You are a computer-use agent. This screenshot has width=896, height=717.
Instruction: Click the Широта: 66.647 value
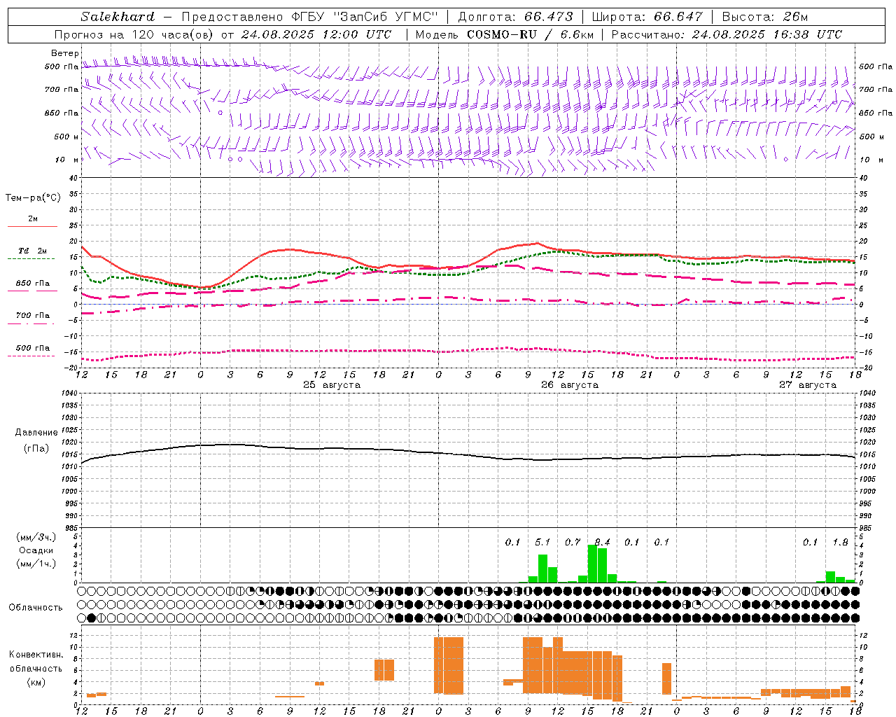647,17
